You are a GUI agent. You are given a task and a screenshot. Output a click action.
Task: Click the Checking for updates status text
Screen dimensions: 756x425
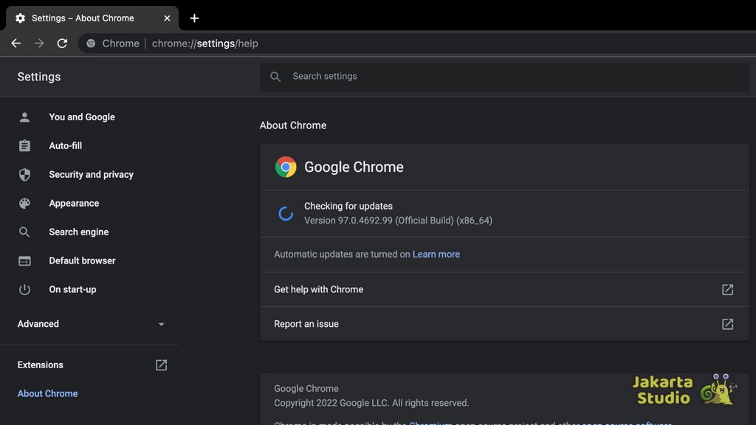pyautogui.click(x=348, y=207)
